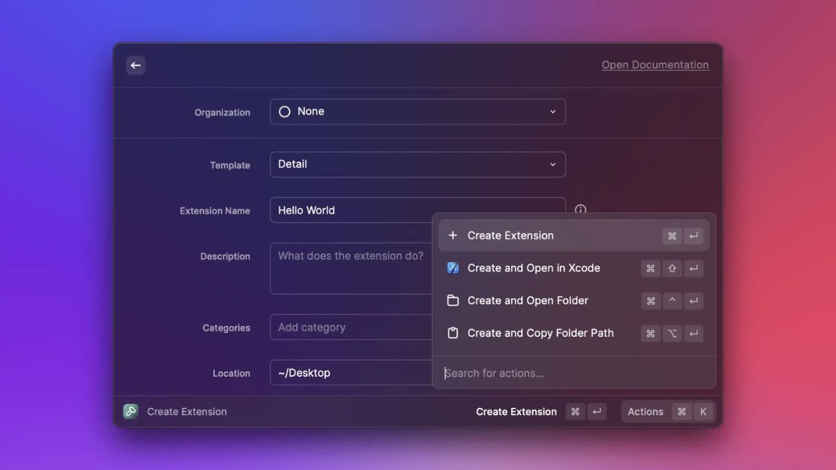Click the Organization dropdown chevron
Viewport: 836px width, 470px height.
tap(552, 111)
